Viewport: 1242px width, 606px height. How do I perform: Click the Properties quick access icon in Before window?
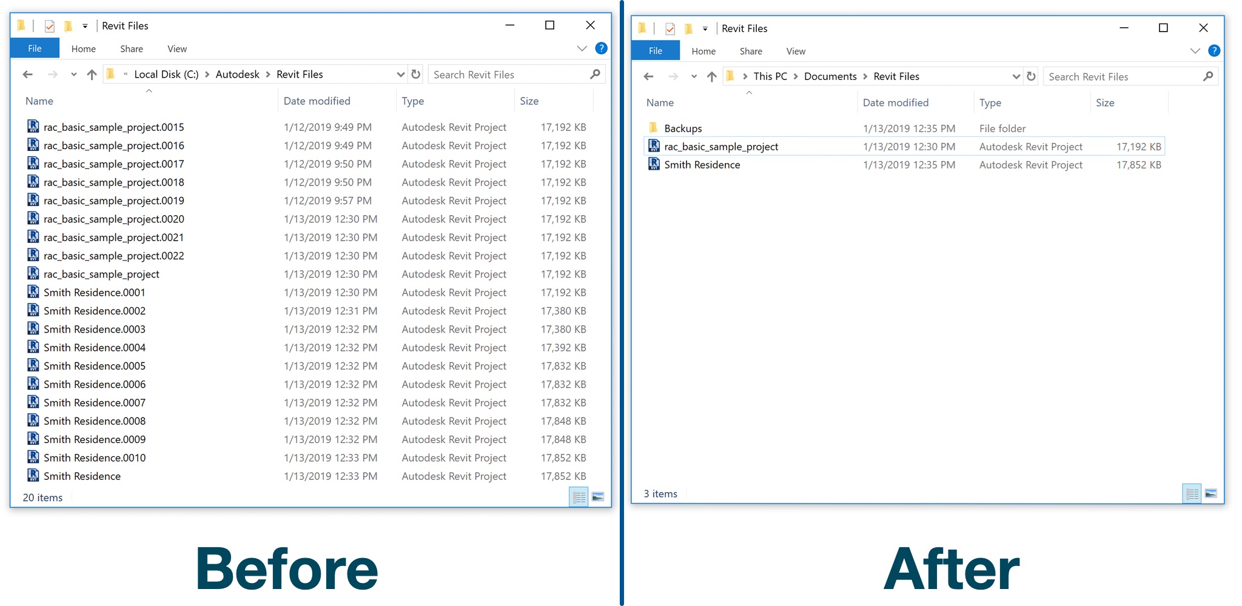pos(50,26)
